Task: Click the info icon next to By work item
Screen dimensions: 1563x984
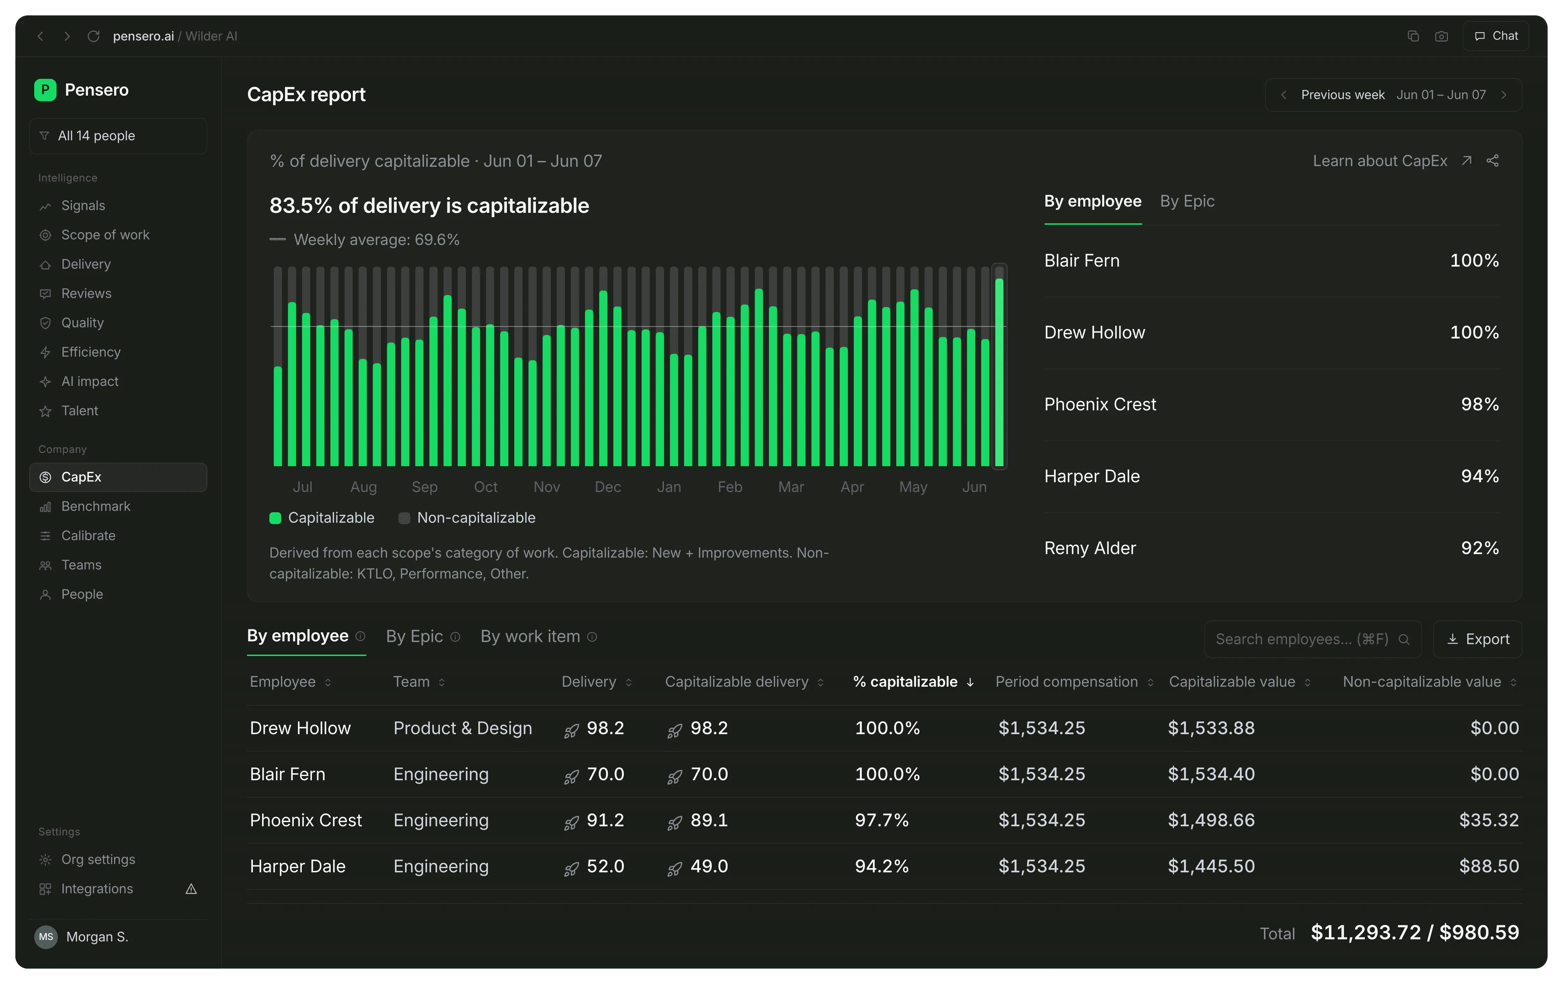Action: [592, 637]
